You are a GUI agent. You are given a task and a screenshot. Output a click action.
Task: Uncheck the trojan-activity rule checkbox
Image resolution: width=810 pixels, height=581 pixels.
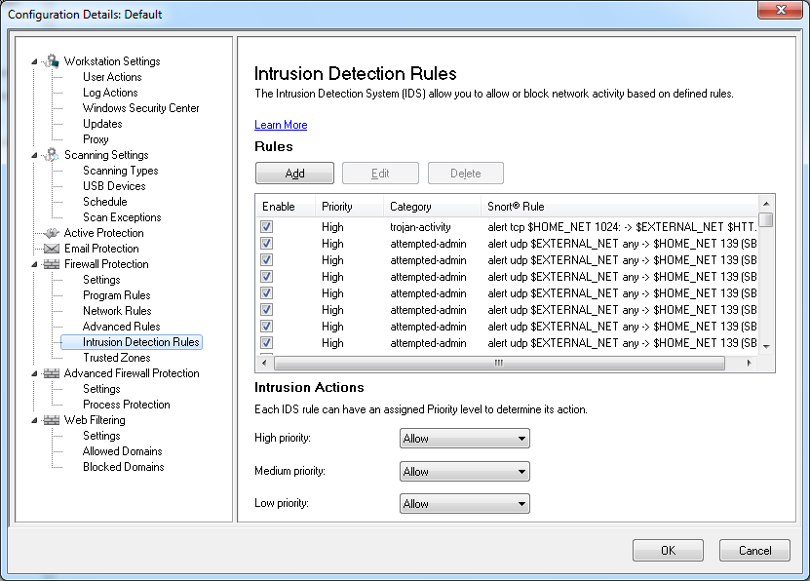pos(267,227)
